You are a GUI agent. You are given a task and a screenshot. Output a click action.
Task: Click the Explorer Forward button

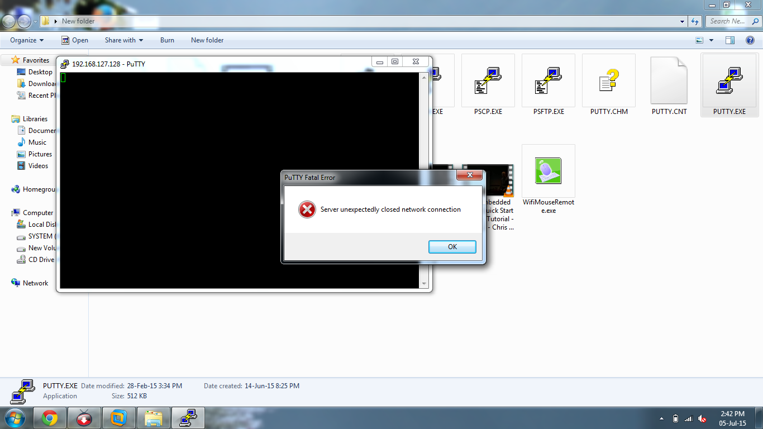pyautogui.click(x=25, y=21)
